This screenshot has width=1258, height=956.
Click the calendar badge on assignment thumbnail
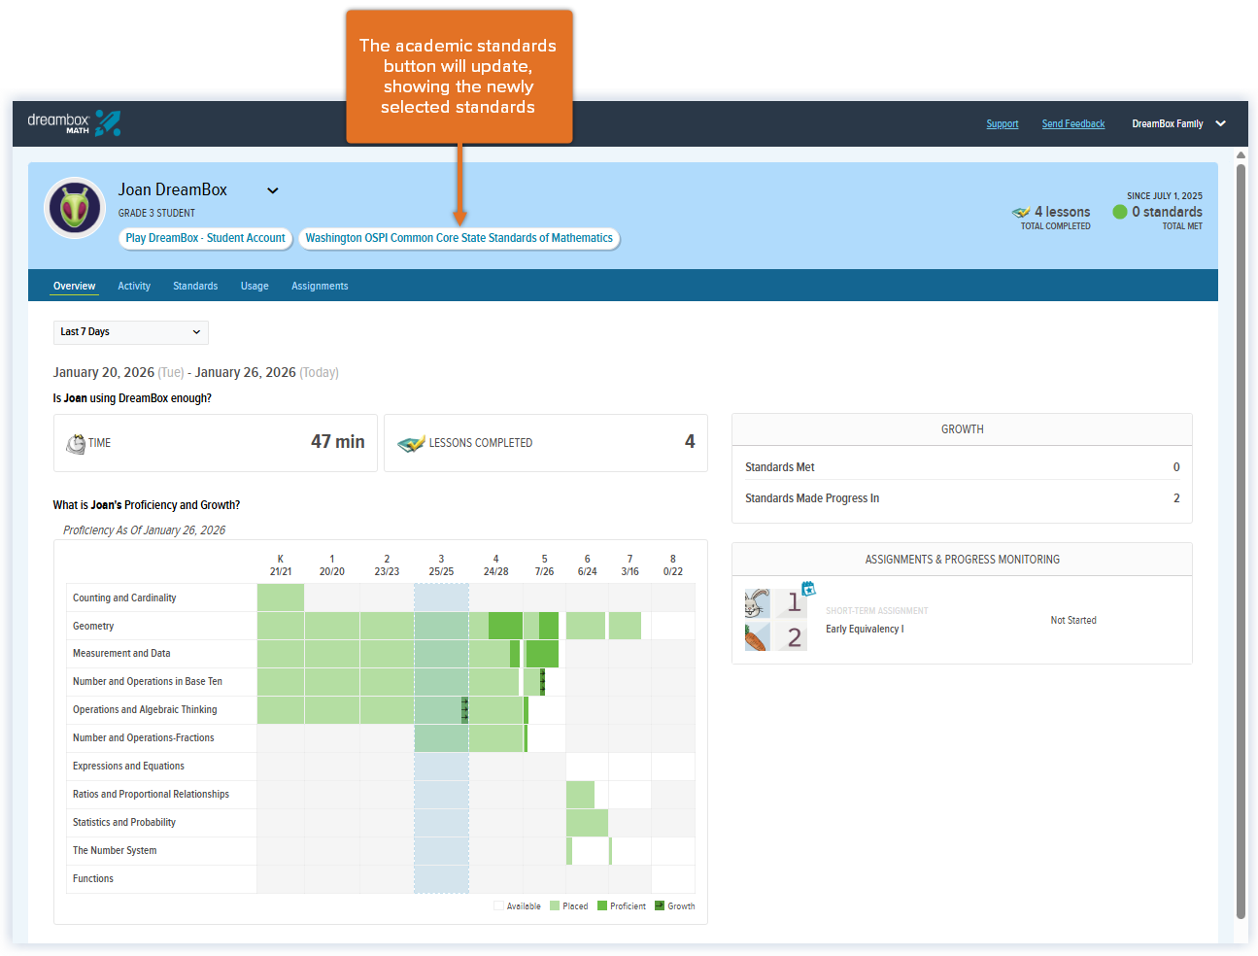pos(808,589)
